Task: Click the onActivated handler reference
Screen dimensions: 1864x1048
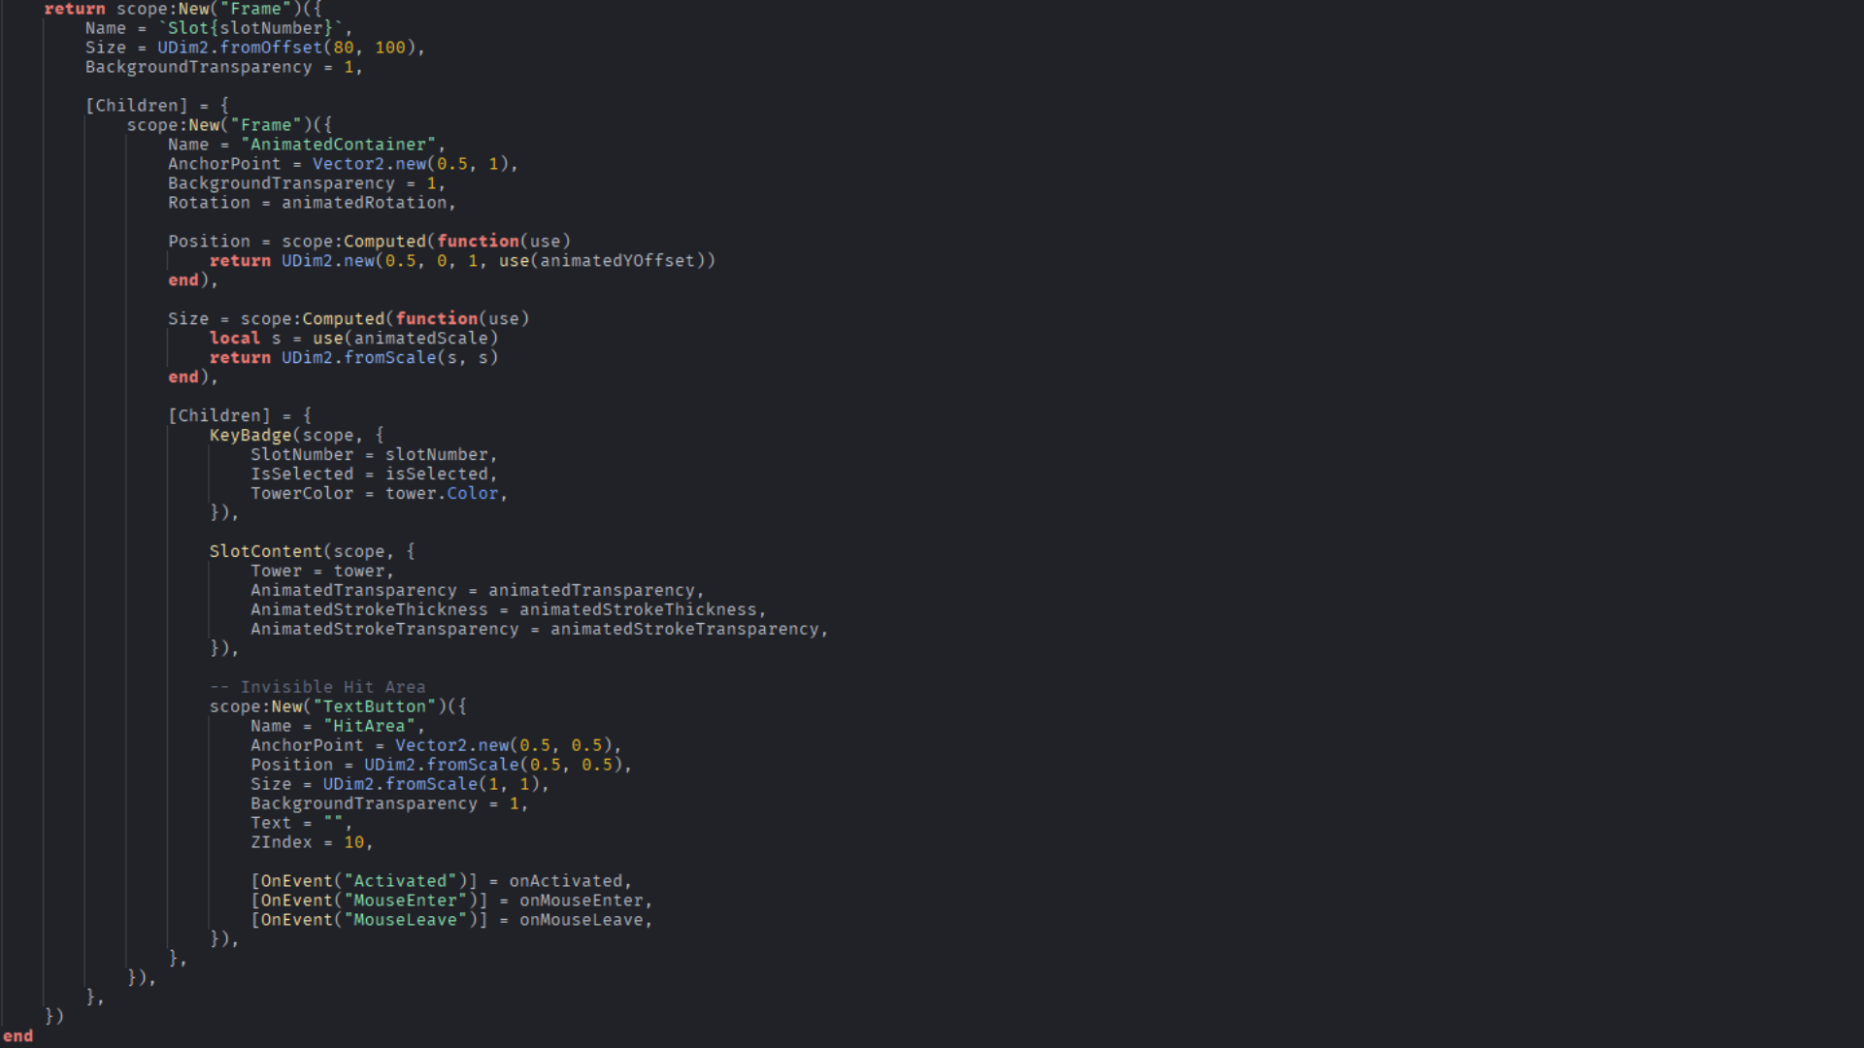Action: tap(565, 881)
